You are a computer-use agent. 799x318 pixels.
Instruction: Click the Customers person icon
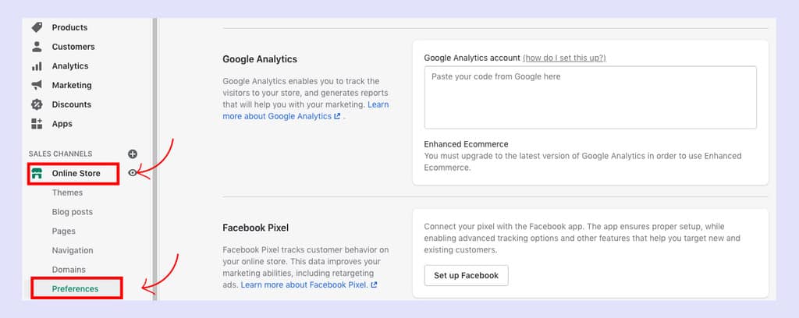[x=37, y=47]
